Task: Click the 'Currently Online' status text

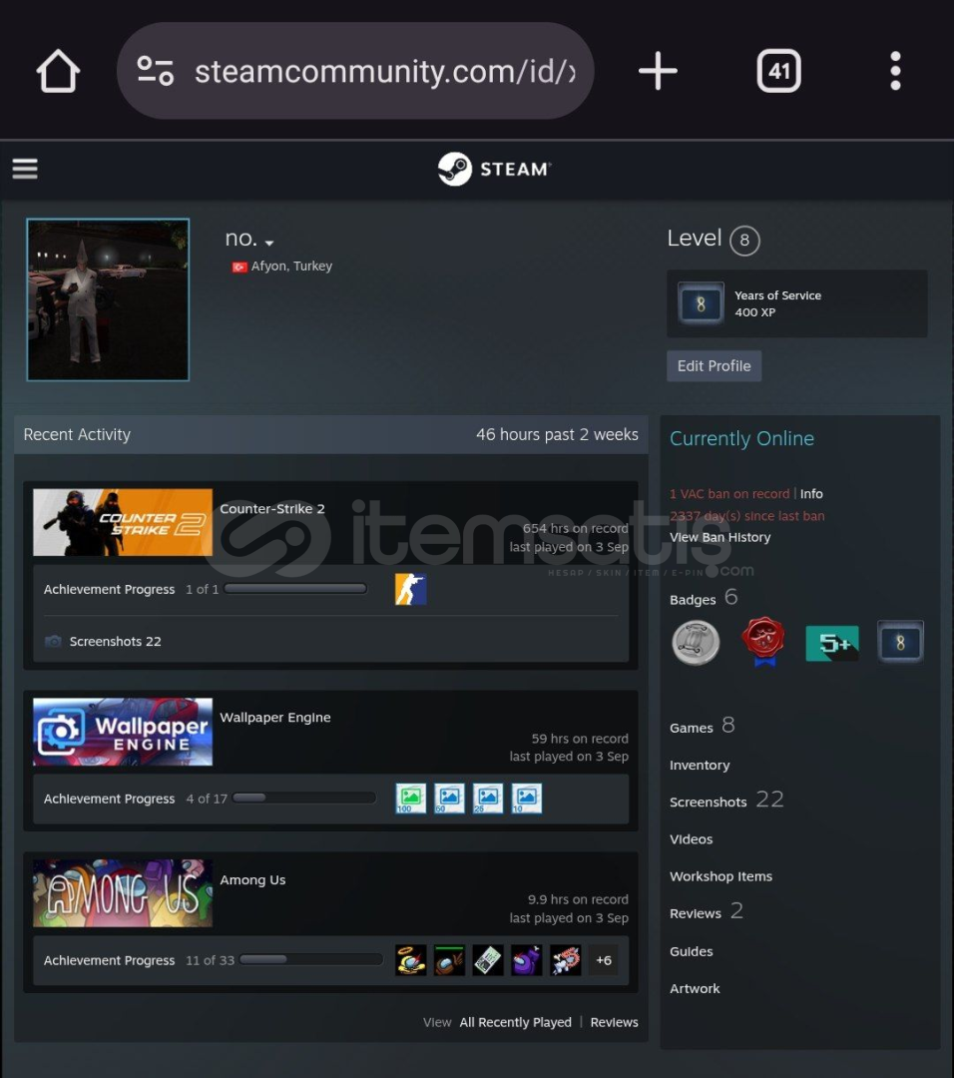Action: pyautogui.click(x=741, y=438)
